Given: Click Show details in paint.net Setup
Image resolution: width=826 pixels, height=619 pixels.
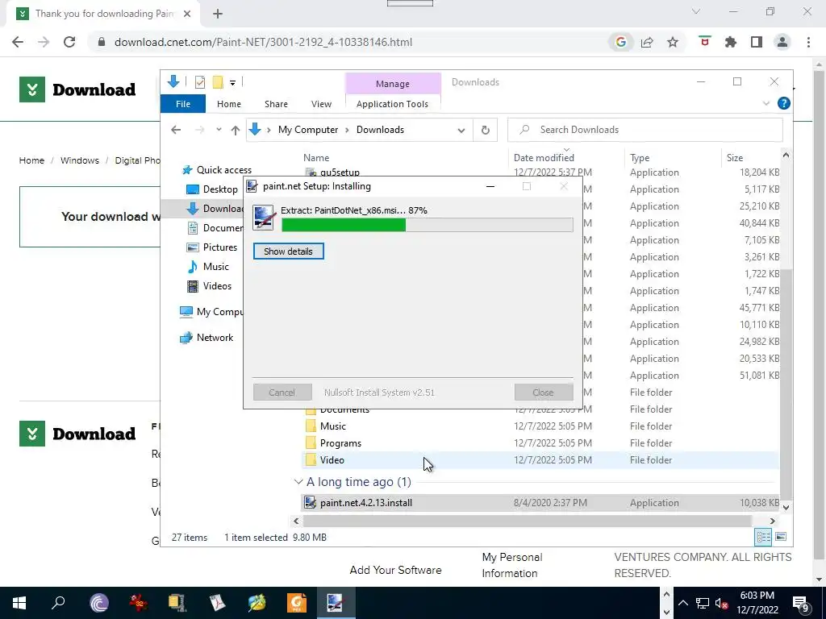Looking at the screenshot, I should 288,251.
